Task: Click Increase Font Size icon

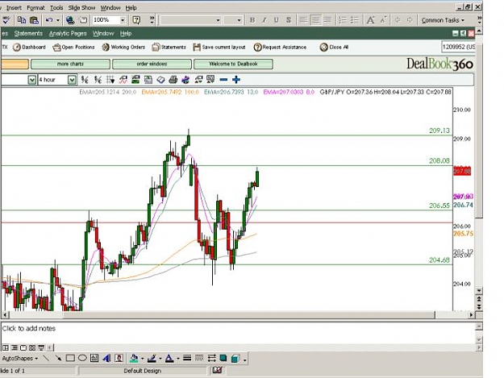Action: (x=370, y=20)
